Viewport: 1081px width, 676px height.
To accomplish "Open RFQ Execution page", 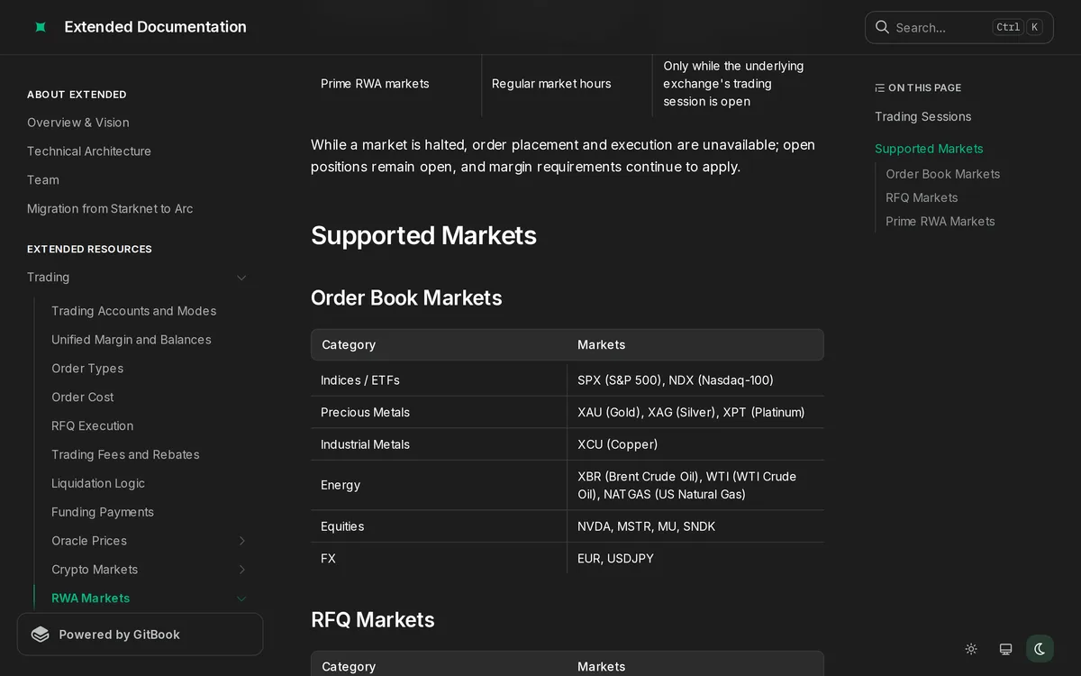I will [92, 426].
